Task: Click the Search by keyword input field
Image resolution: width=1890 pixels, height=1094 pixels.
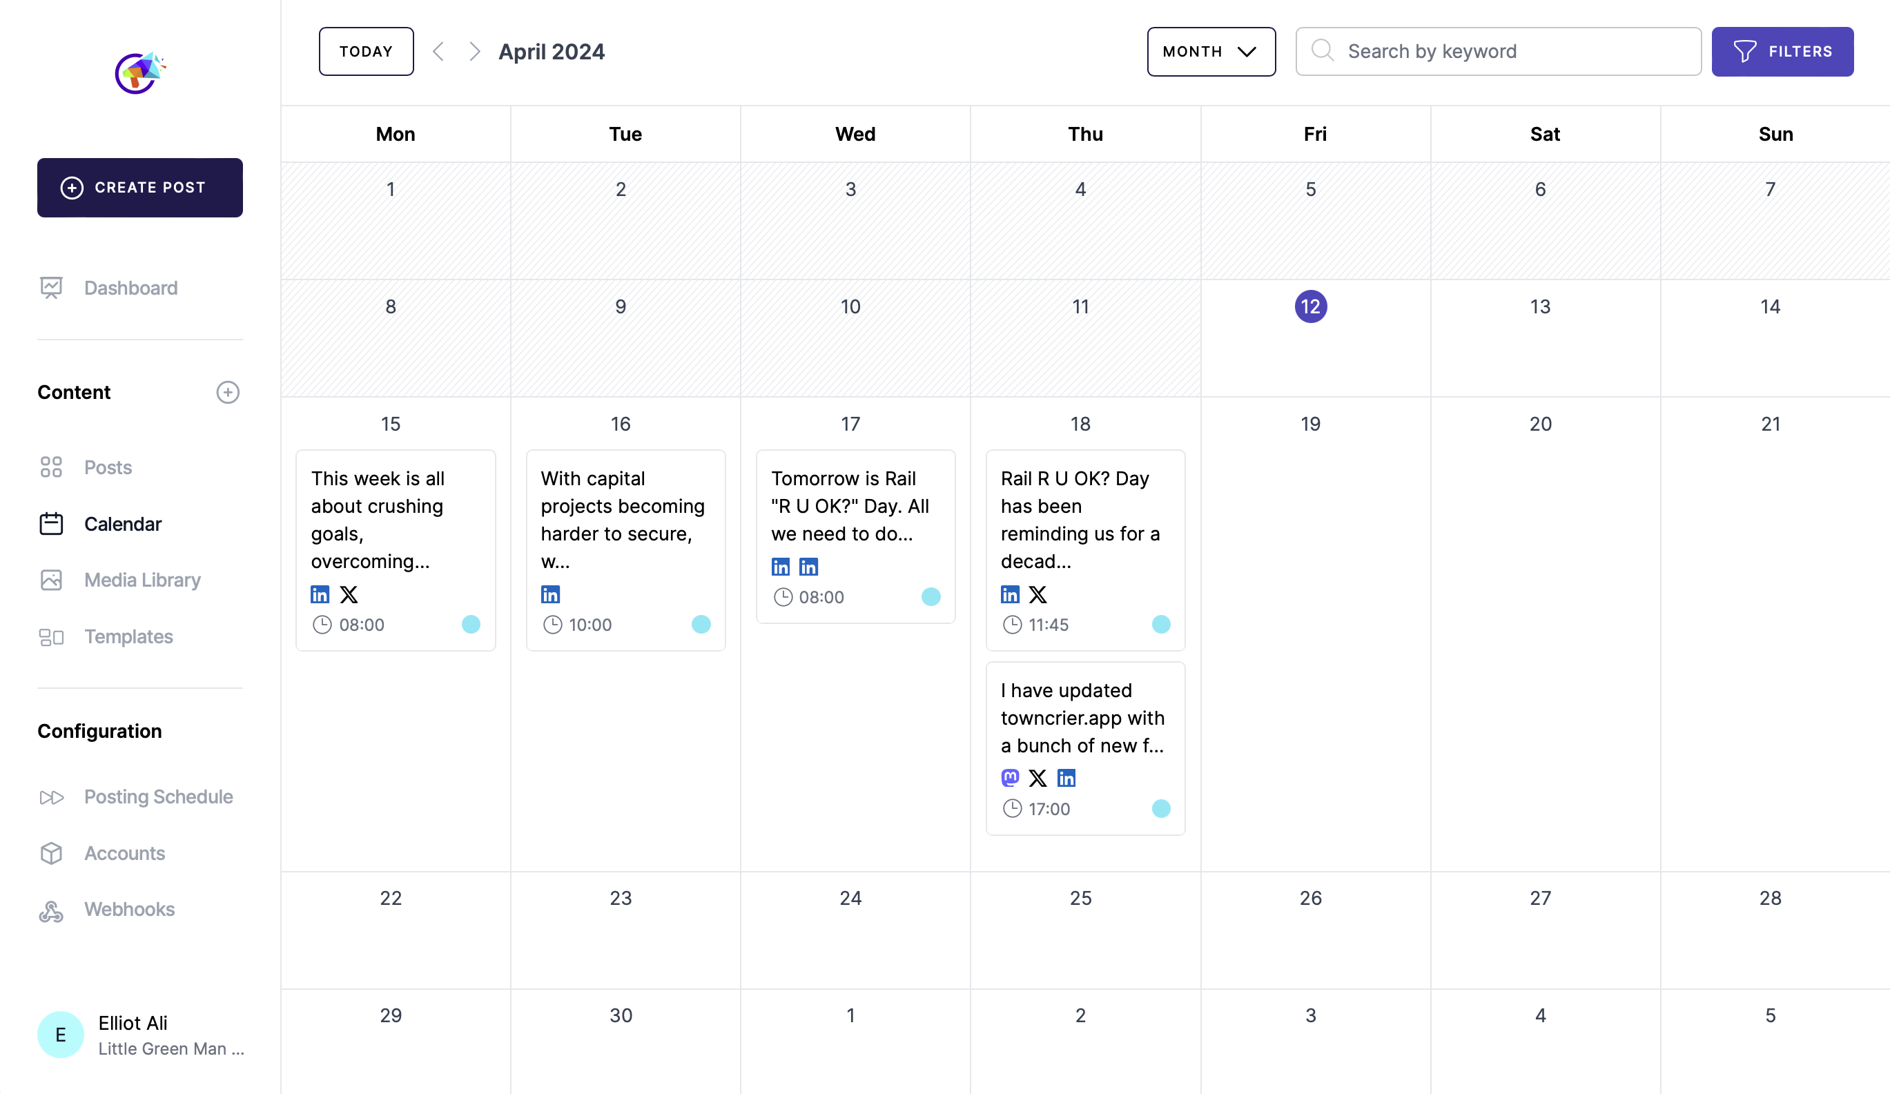Action: click(x=1497, y=51)
